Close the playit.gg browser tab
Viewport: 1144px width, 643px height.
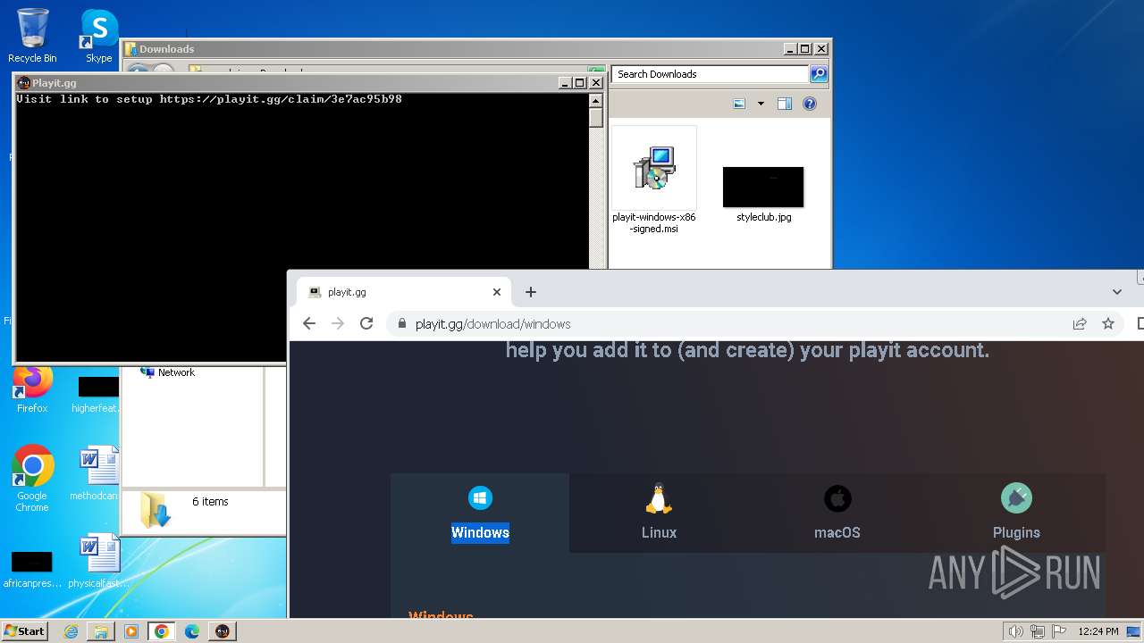[497, 292]
